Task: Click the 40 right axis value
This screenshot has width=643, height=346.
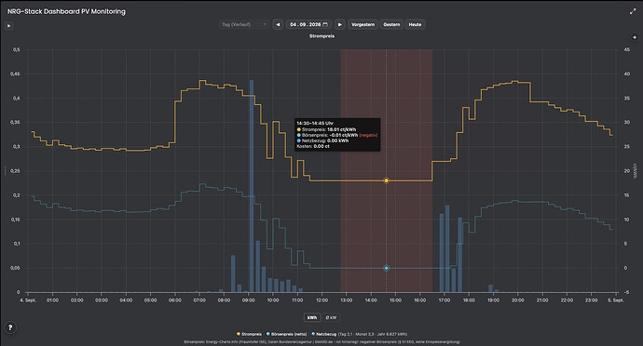Action: [626, 74]
